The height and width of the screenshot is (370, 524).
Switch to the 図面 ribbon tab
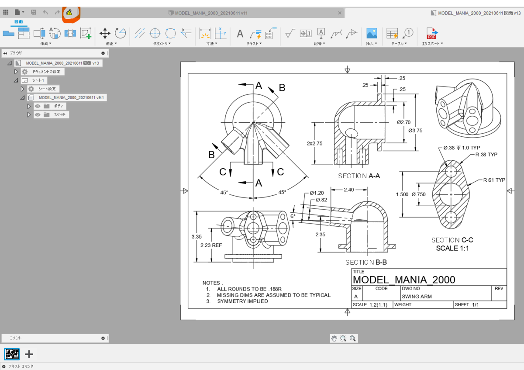click(x=19, y=21)
